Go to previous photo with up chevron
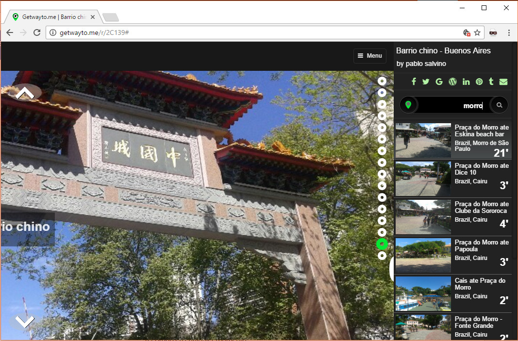 pos(25,93)
